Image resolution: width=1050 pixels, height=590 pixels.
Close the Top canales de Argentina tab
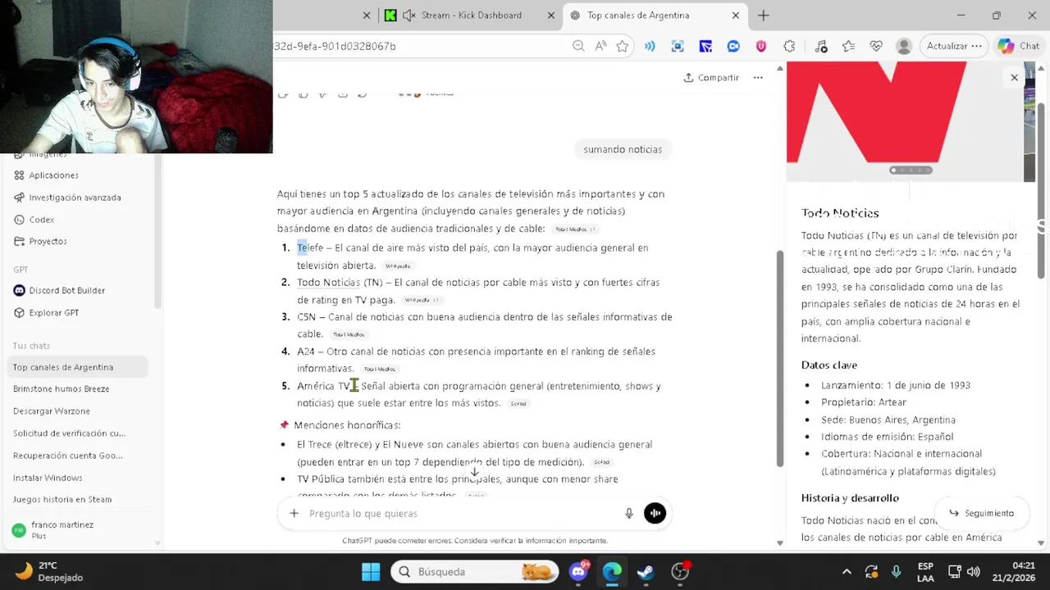pos(736,15)
